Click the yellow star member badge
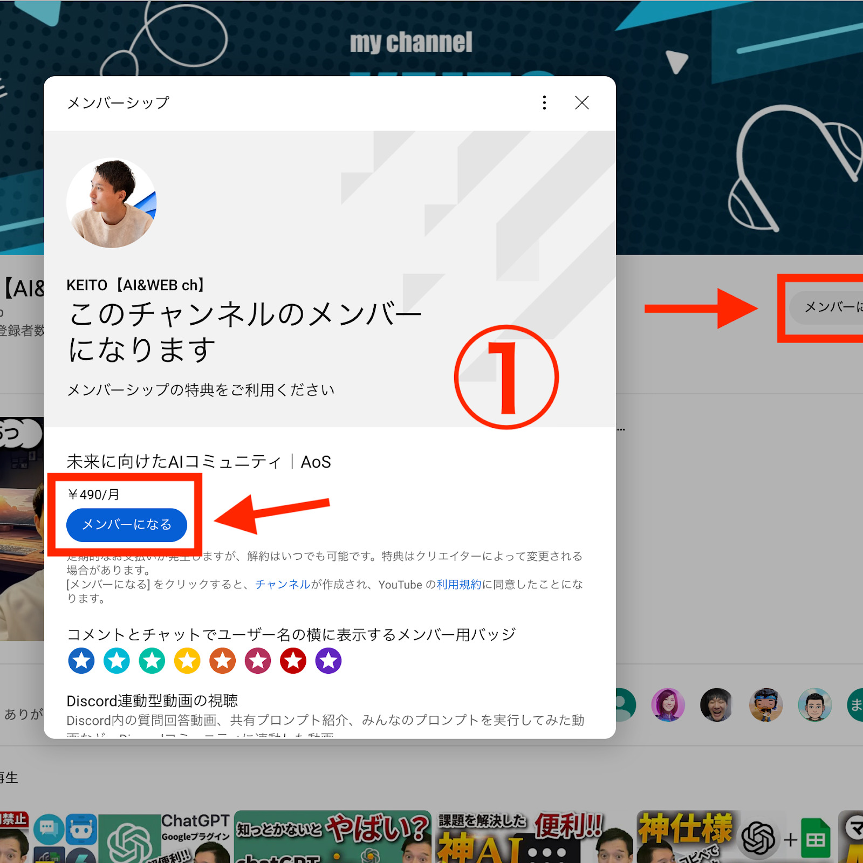863x863 pixels. click(x=187, y=661)
